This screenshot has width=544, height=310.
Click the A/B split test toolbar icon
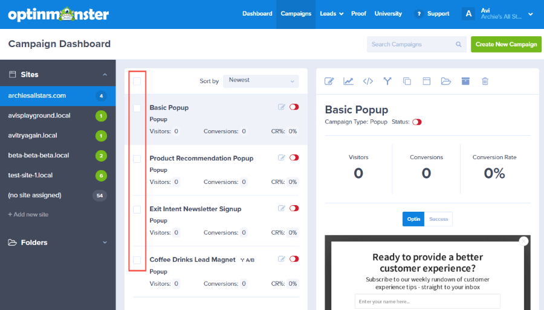(387, 81)
